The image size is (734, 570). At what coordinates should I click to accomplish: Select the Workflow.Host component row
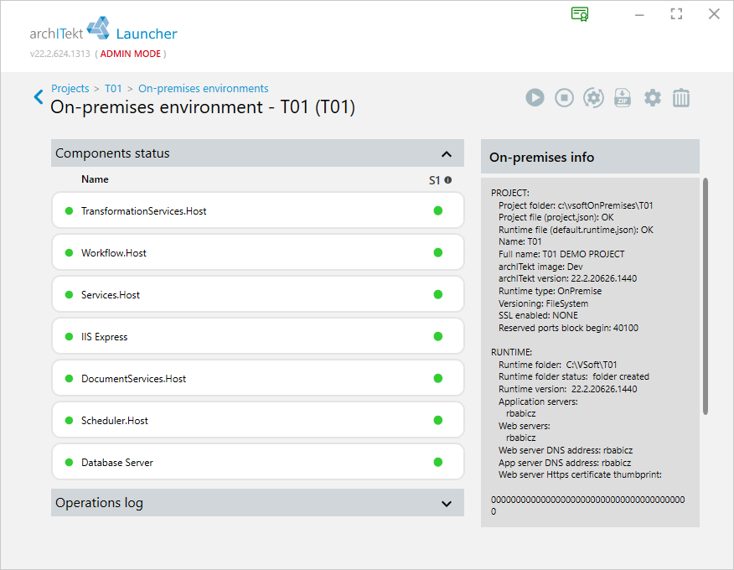[257, 252]
